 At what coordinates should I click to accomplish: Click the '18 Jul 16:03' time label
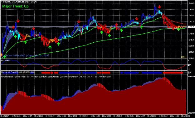[x=152, y=116]
